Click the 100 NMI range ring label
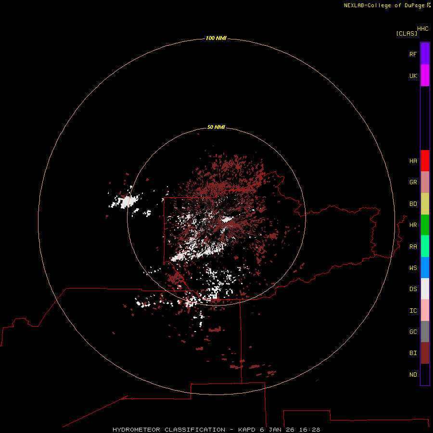The width and height of the screenshot is (433, 433). click(x=216, y=38)
